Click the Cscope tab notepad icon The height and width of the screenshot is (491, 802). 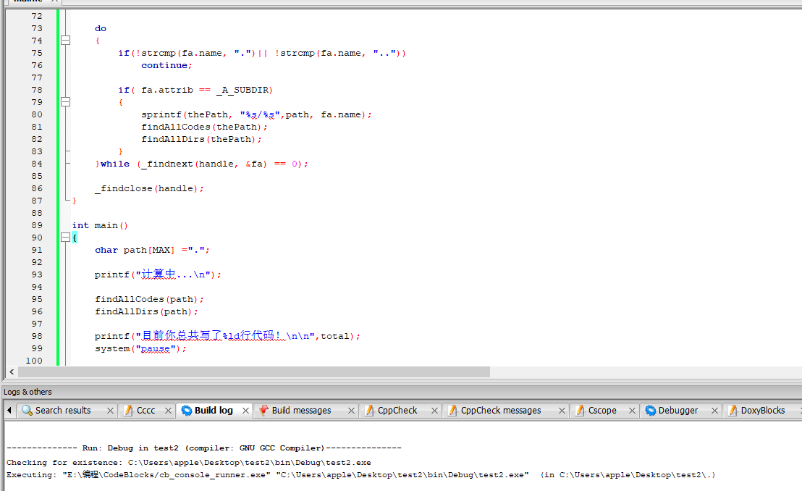coord(580,410)
